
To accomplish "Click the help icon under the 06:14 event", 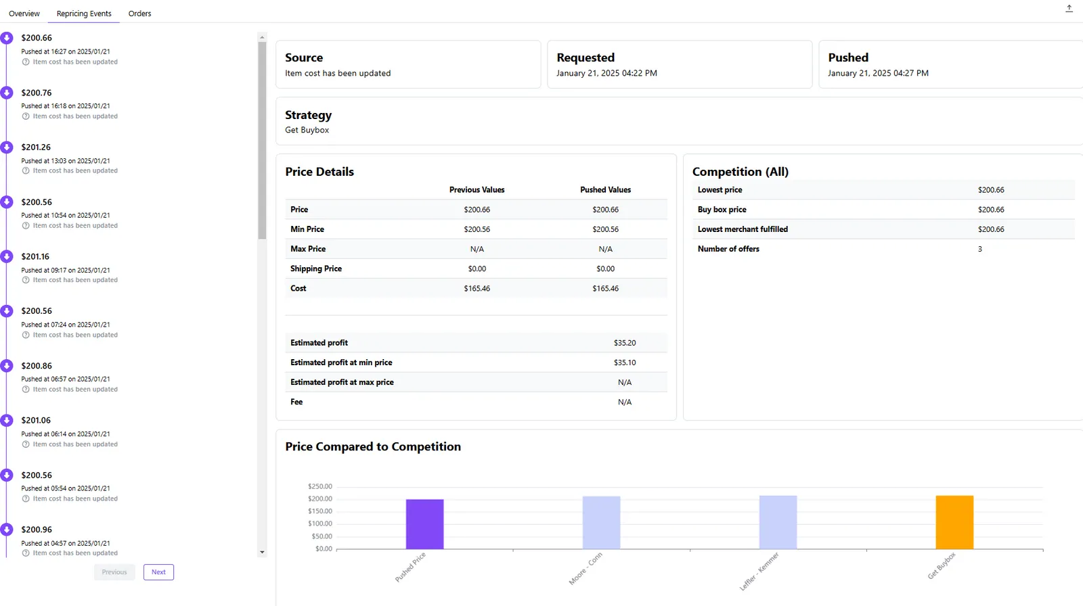I will point(26,444).
